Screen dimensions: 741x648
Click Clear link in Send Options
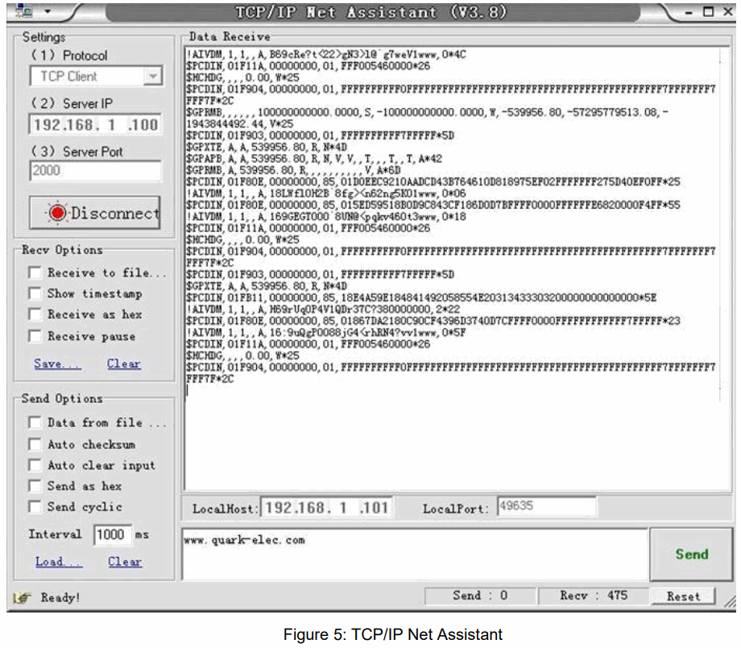125,562
